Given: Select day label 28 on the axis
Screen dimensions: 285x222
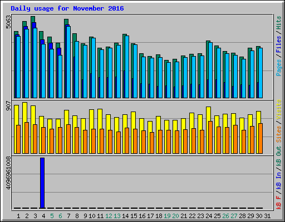Looking at the screenshot, I should point(242,216).
